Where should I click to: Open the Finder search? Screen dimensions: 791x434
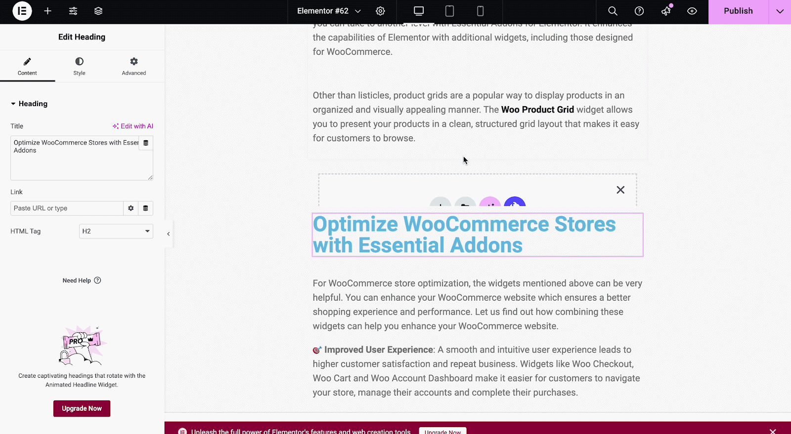pyautogui.click(x=613, y=11)
